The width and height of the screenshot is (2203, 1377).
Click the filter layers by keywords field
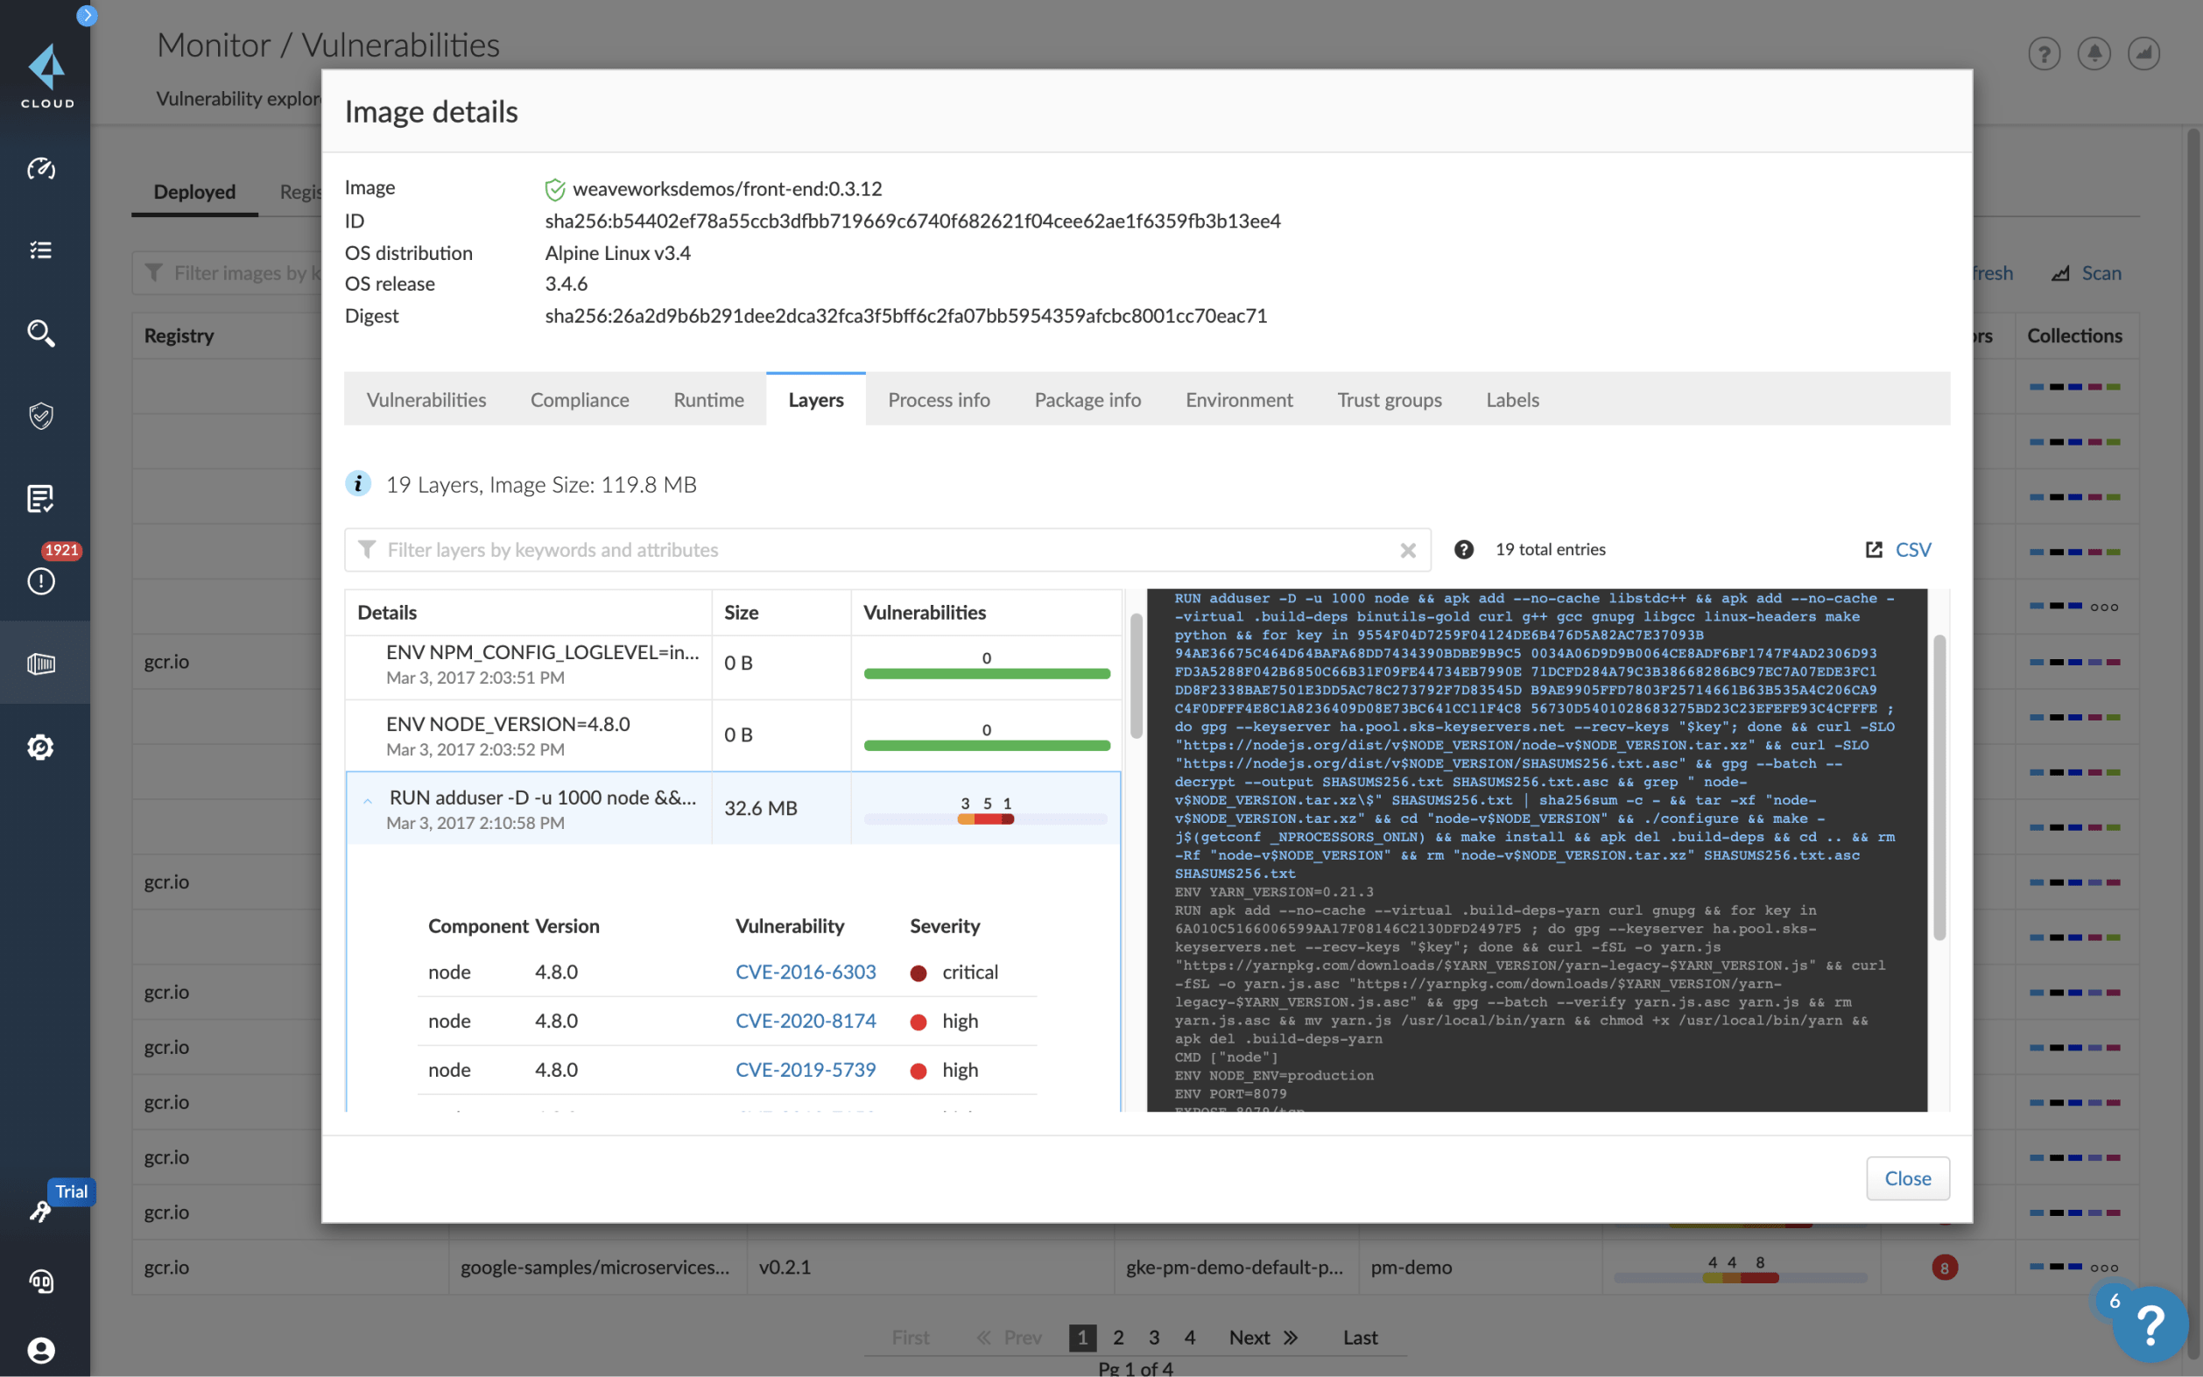pos(820,549)
